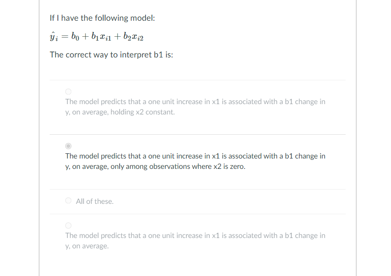Click the y-hat symbol in the model equation
This screenshot has width=391, height=276.
[52, 36]
